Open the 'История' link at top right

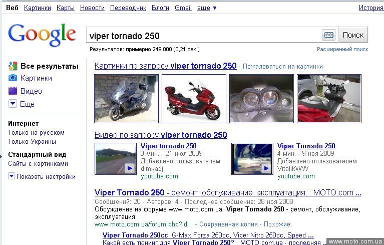pyautogui.click(x=371, y=8)
